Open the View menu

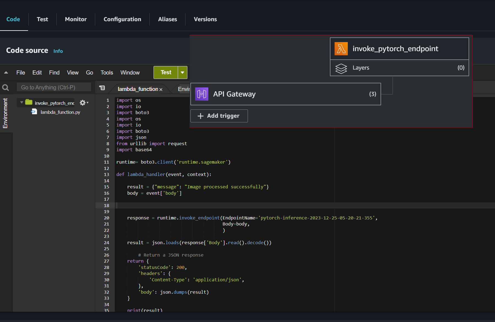click(x=73, y=73)
